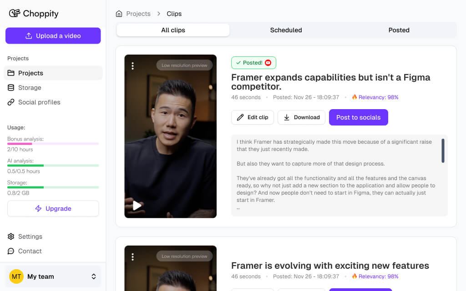This screenshot has width=466, height=291.
Task: Click Post to socials on first clip
Action: (x=359, y=117)
